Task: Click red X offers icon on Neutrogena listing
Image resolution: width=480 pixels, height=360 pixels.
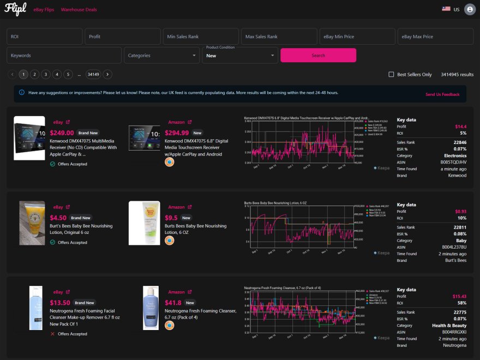Action: point(53,334)
